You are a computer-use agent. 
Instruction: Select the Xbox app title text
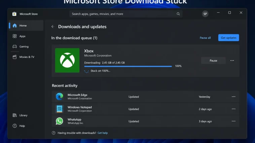tap(89, 51)
